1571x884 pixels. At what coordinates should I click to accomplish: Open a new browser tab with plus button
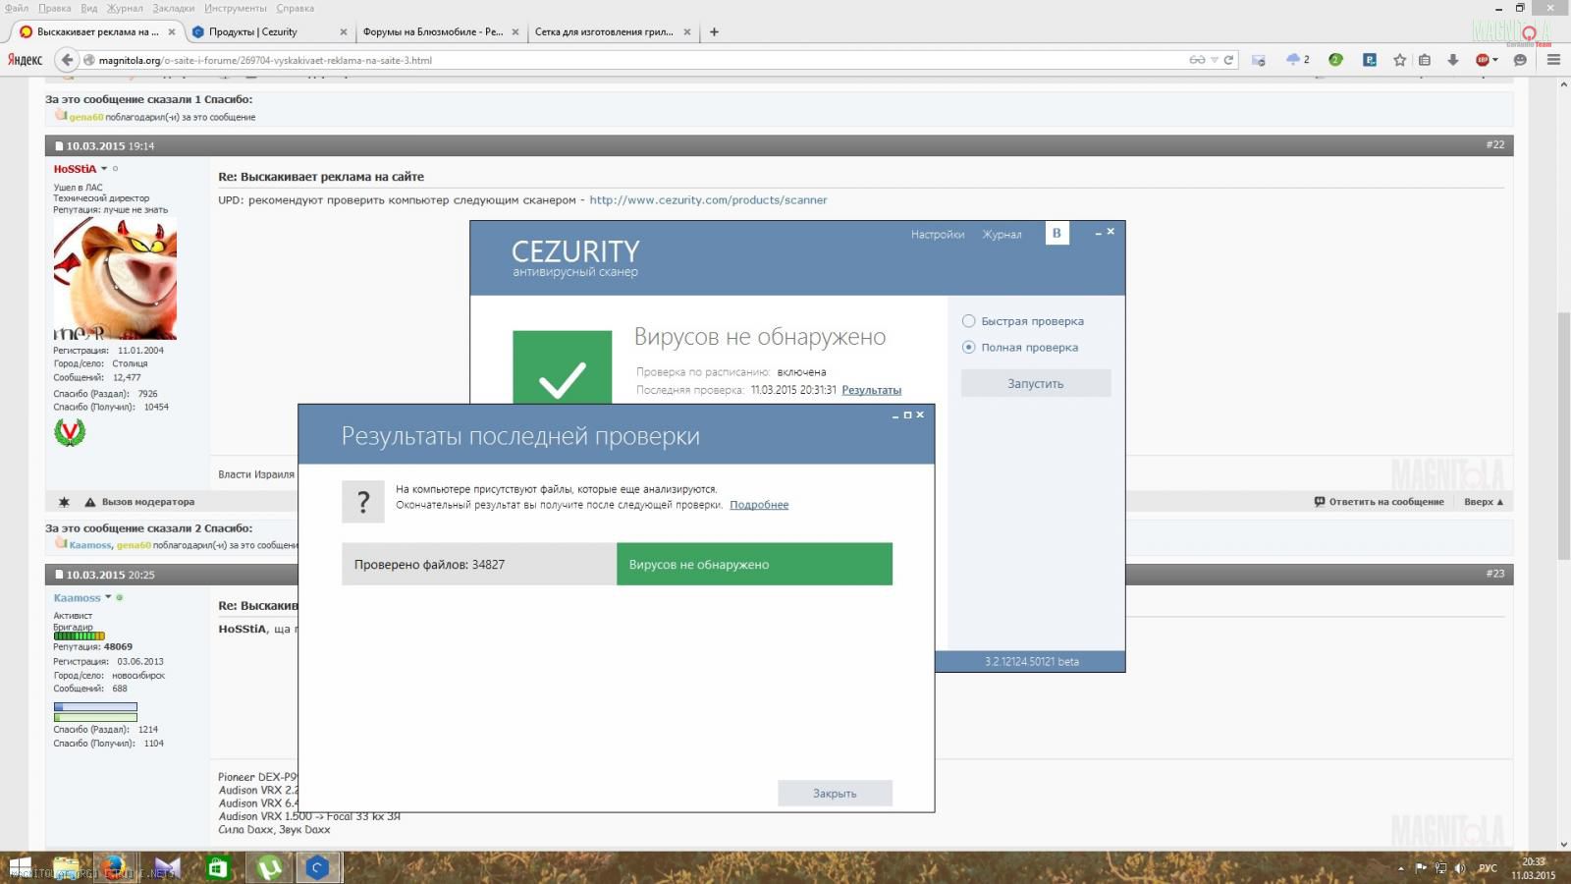[x=714, y=31]
